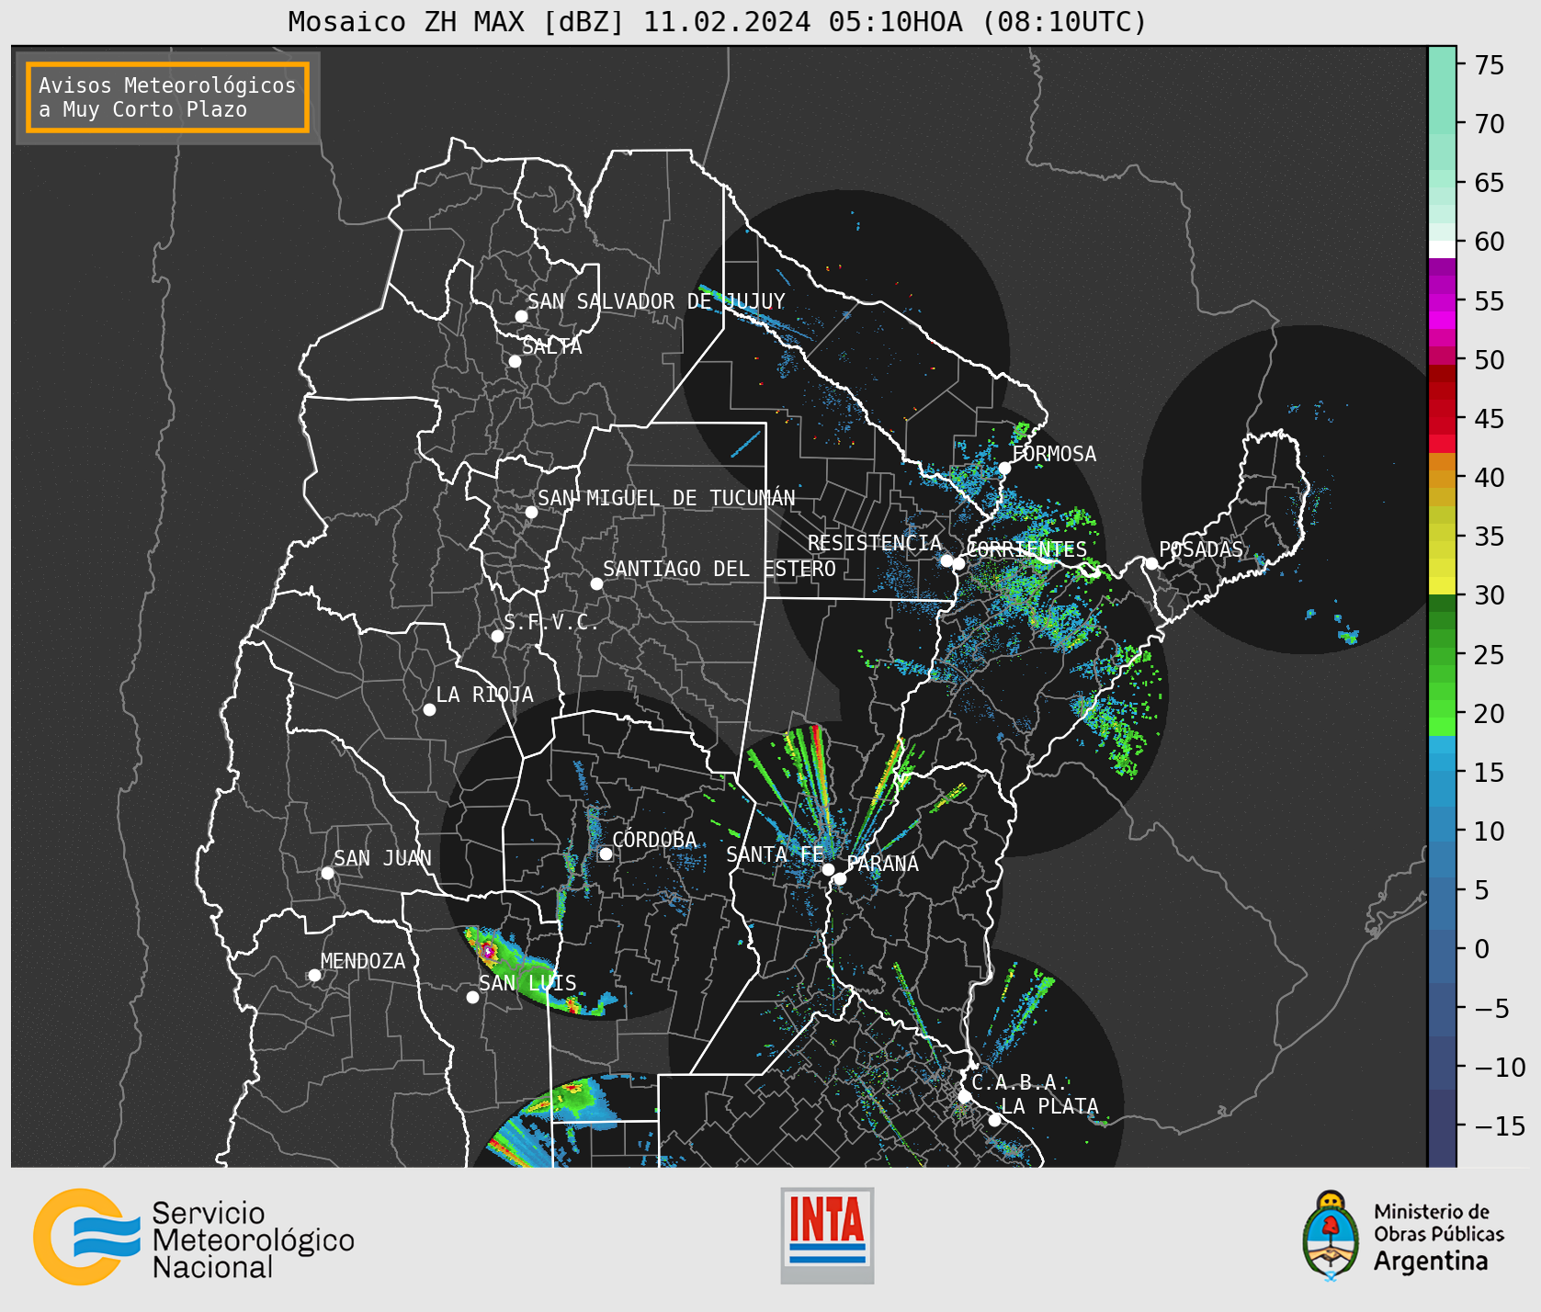1541x1312 pixels.
Task: Select the San Miguel de Tucumán marker
Action: 531,512
